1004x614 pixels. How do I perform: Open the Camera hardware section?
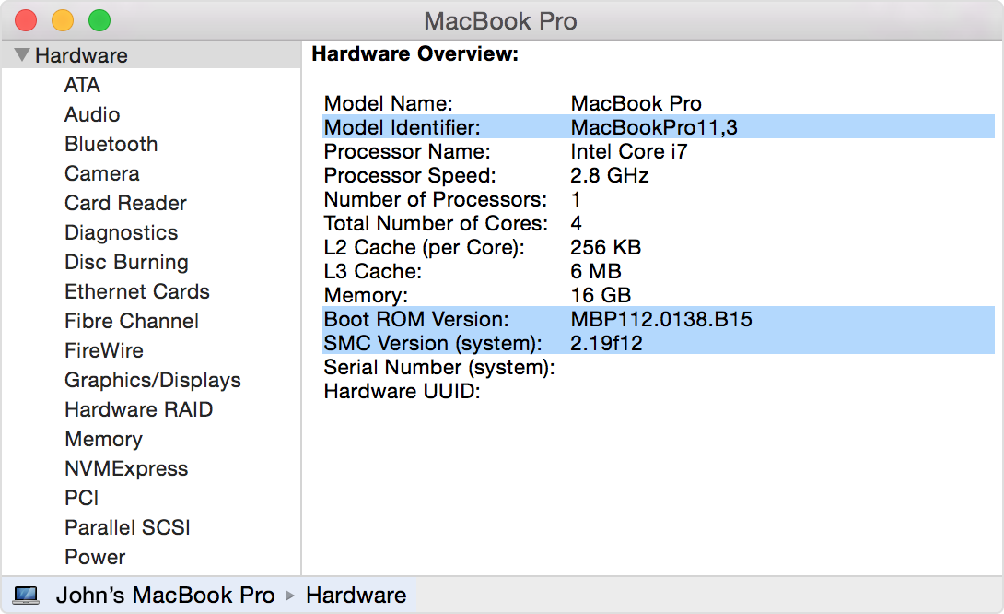coord(102,173)
